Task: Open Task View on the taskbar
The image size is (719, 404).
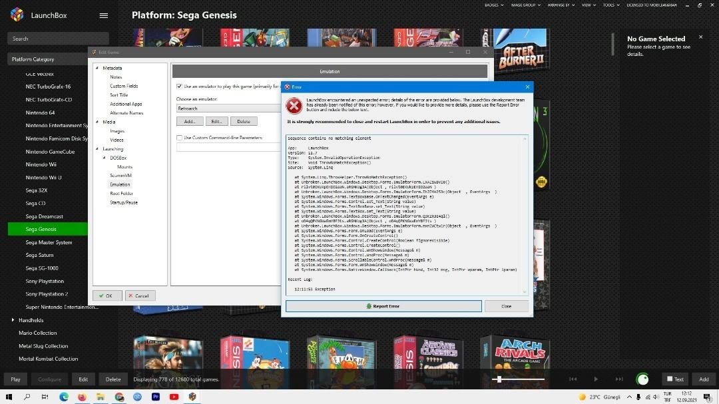Action: 45,397
